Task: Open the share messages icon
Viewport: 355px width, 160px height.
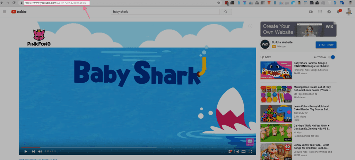Action: tap(329, 12)
